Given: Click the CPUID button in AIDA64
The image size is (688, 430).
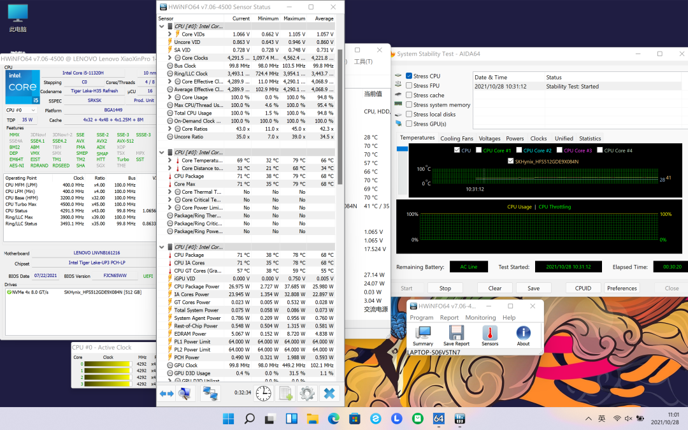Looking at the screenshot, I should click(583, 289).
